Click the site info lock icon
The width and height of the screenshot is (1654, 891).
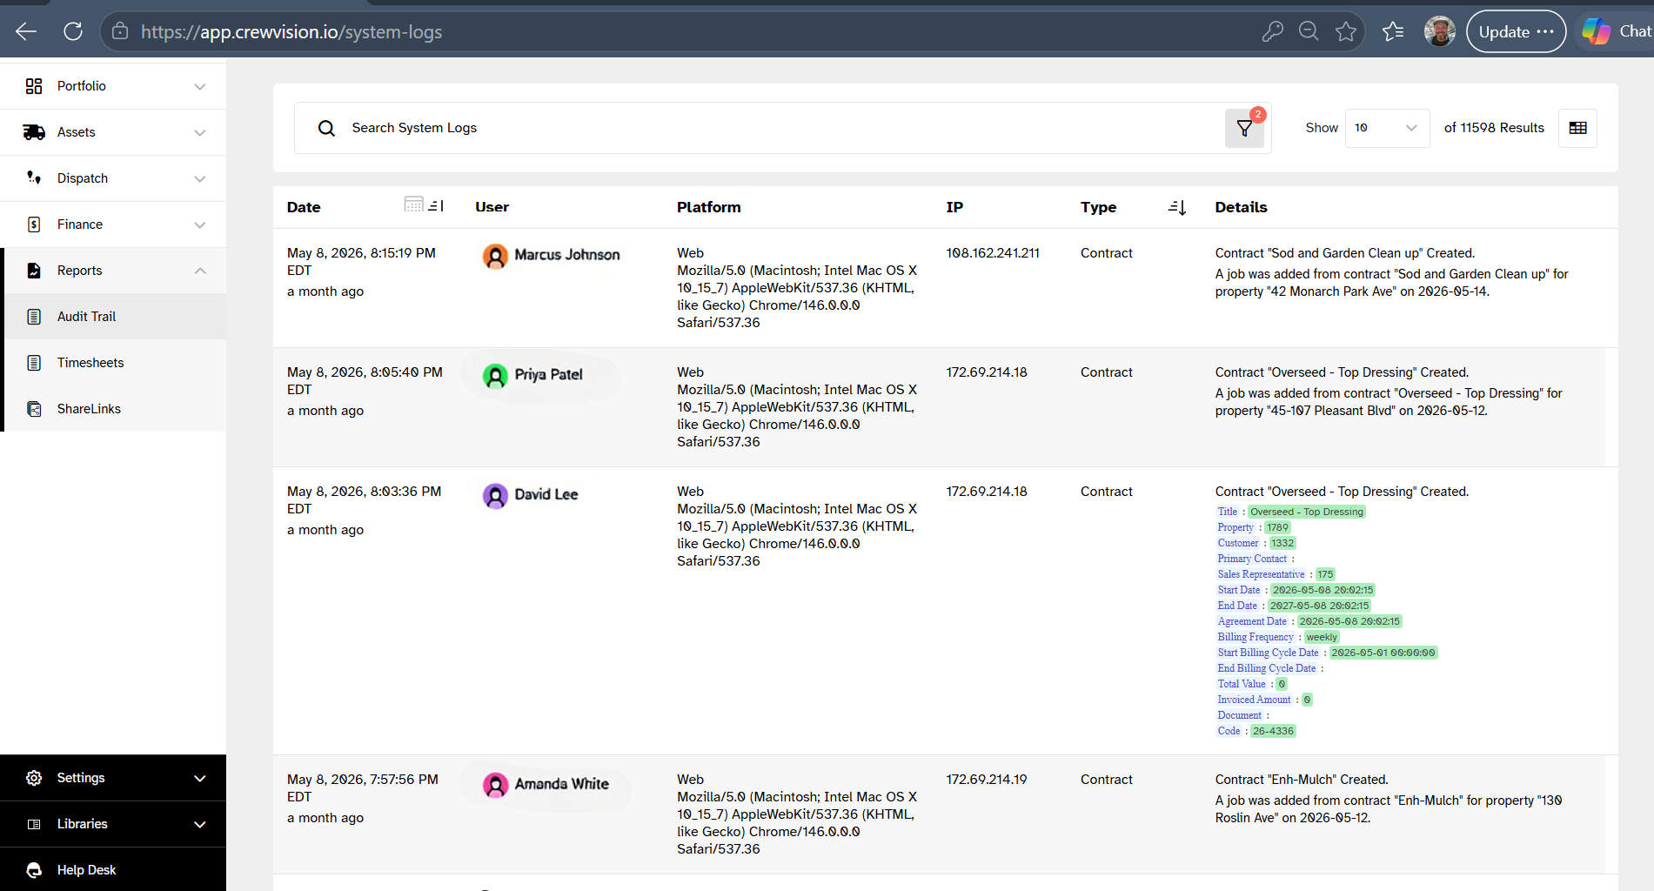pyautogui.click(x=120, y=31)
